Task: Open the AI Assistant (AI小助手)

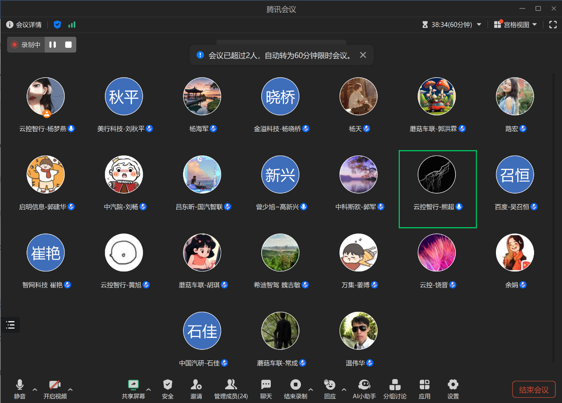Action: click(x=364, y=385)
